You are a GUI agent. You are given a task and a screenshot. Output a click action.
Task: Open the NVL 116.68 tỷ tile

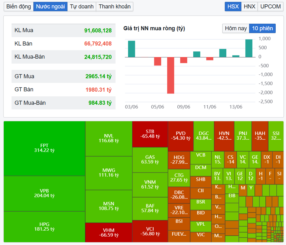(109, 139)
